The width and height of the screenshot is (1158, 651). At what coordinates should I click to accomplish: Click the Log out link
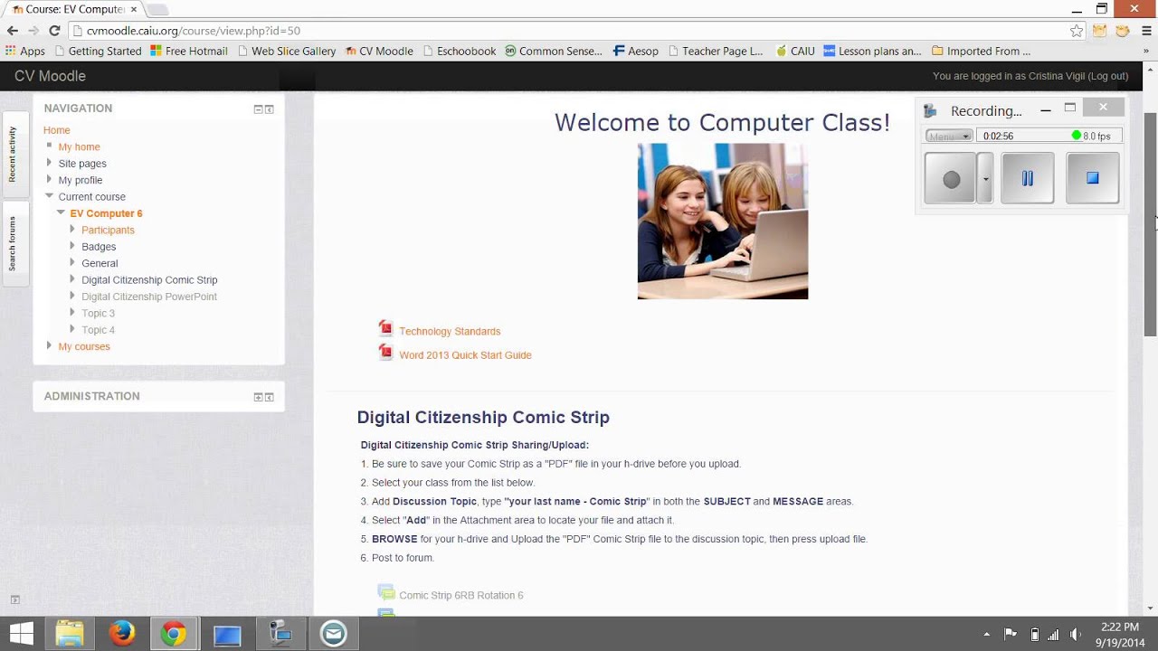[1108, 76]
